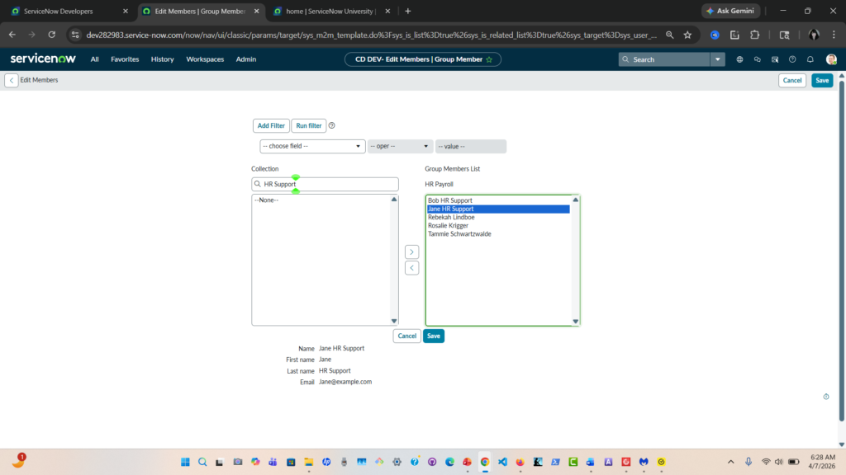
Task: Open the help question mark in header
Action: [x=792, y=59]
